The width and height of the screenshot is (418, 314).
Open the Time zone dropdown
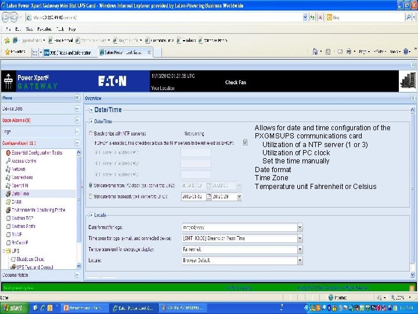click(x=300, y=238)
